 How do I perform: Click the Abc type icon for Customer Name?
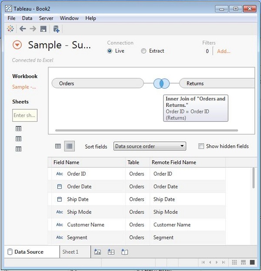click(x=60, y=225)
